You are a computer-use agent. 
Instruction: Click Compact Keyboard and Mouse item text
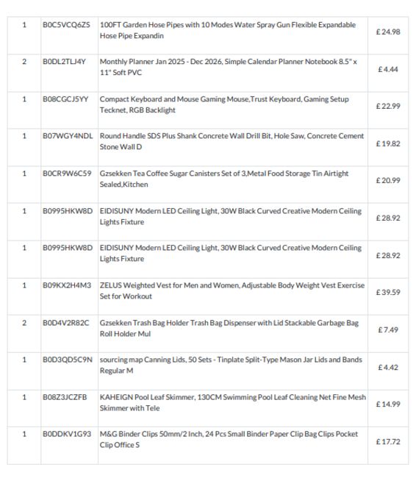point(224,104)
